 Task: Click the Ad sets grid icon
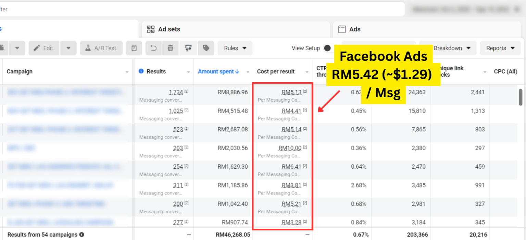pyautogui.click(x=151, y=29)
